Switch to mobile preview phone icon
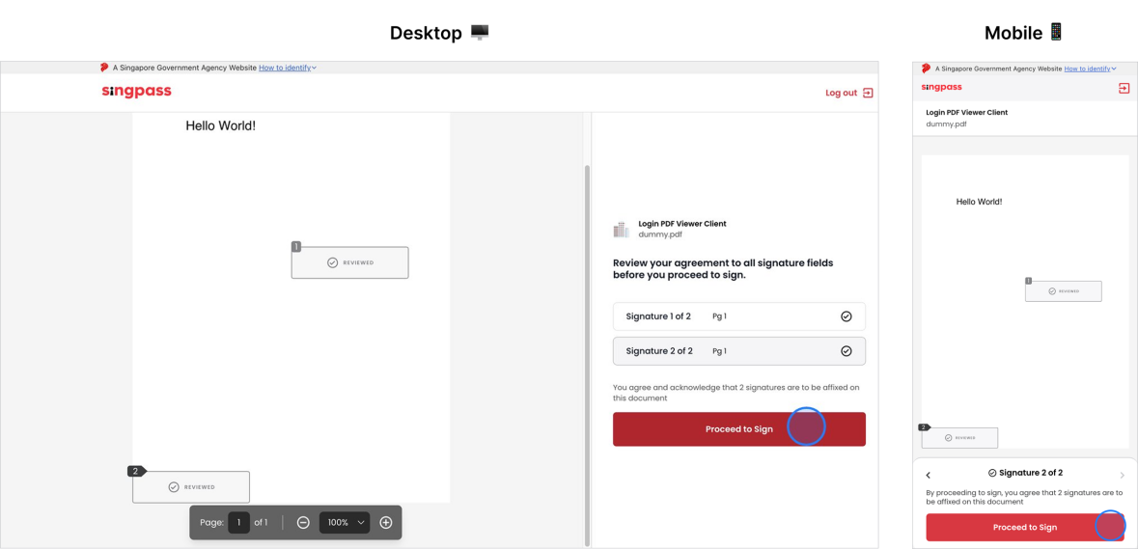 tap(1056, 32)
